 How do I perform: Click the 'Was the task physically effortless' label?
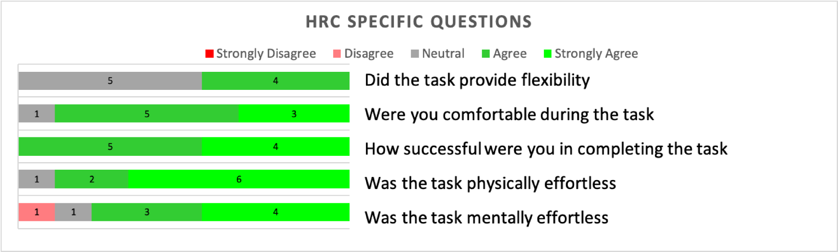pos(490,184)
